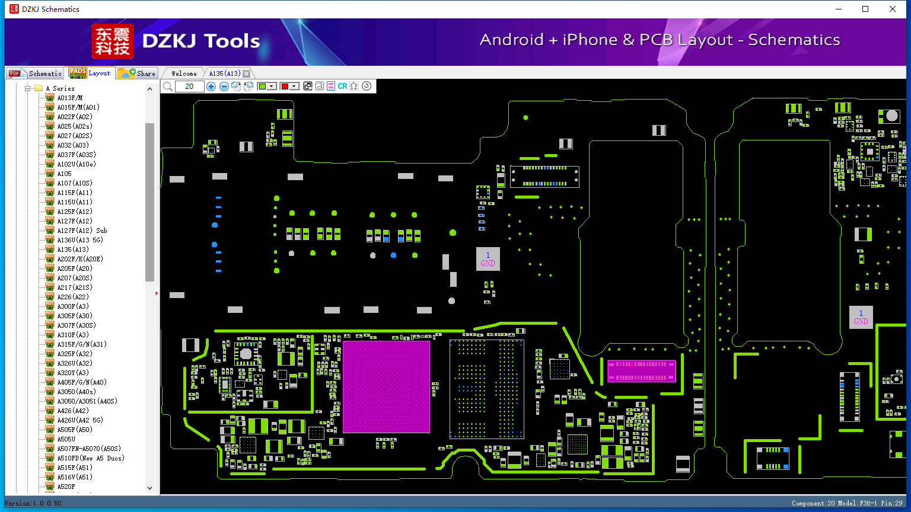
Task: Click the pink double-bar icon in the toolbar
Action: (330, 87)
